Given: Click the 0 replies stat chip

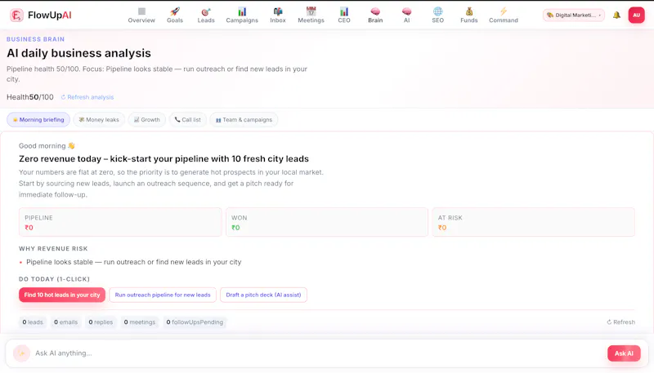Looking at the screenshot, I should click(x=101, y=322).
